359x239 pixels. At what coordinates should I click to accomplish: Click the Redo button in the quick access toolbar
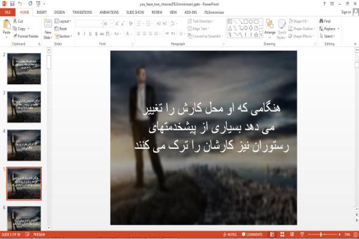point(31,4)
